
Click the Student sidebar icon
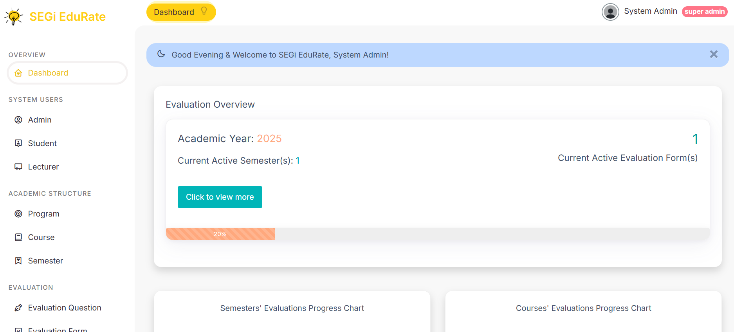pyautogui.click(x=18, y=143)
